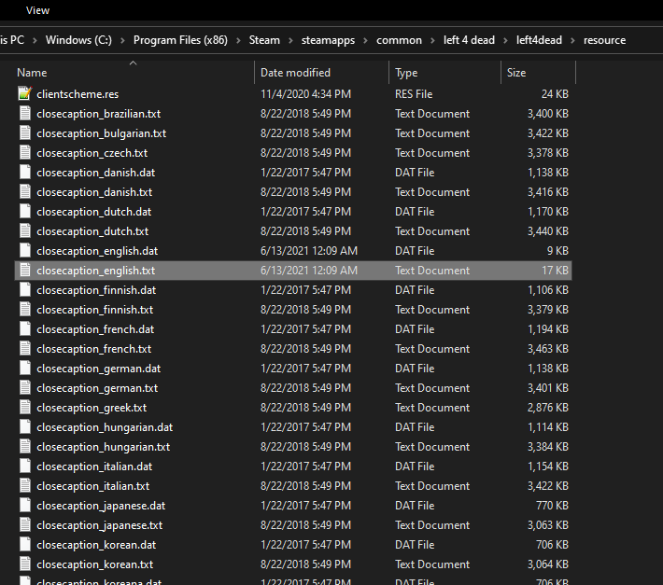Click filename closecaption_greek.txt

tap(92, 408)
